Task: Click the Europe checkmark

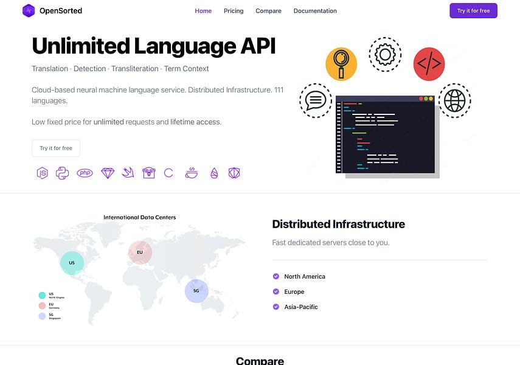Action: (276, 291)
